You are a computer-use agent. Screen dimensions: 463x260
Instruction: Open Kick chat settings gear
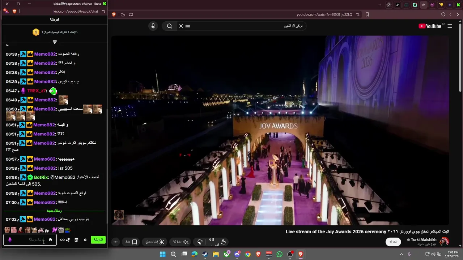pyautogui.click(x=85, y=240)
